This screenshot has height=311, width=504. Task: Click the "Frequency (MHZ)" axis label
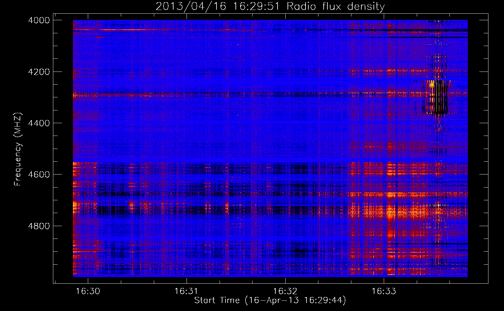point(18,149)
